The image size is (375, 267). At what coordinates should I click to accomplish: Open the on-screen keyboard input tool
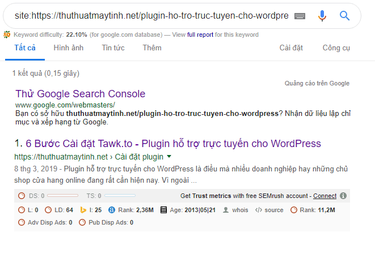point(300,16)
